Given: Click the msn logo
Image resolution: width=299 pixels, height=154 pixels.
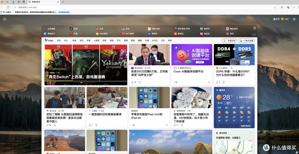Looking at the screenshot, I should [x=49, y=40].
